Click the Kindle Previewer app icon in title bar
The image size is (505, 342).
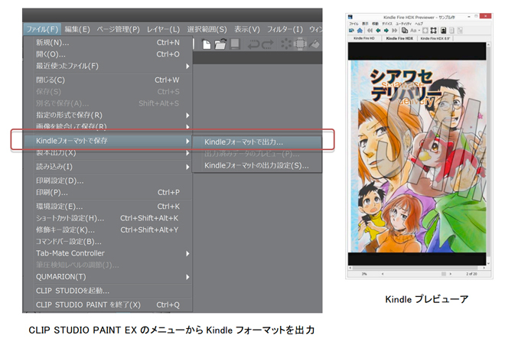pyautogui.click(x=350, y=17)
